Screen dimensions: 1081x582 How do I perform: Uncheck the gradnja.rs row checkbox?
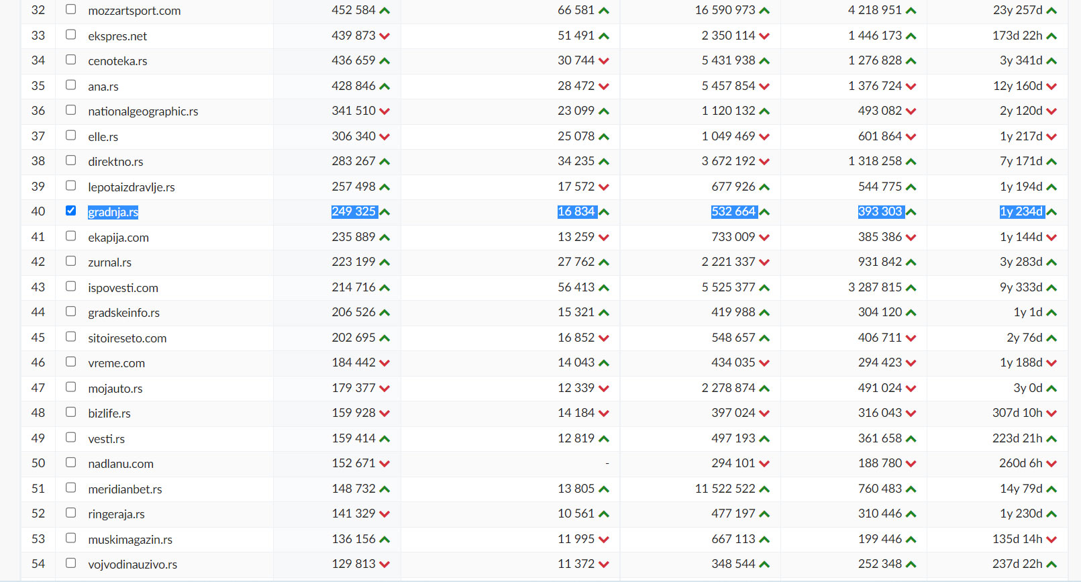pyautogui.click(x=70, y=211)
